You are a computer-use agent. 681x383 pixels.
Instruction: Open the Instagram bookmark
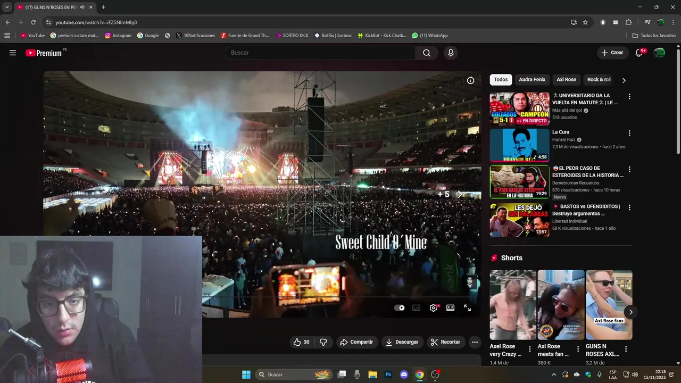[x=118, y=36]
